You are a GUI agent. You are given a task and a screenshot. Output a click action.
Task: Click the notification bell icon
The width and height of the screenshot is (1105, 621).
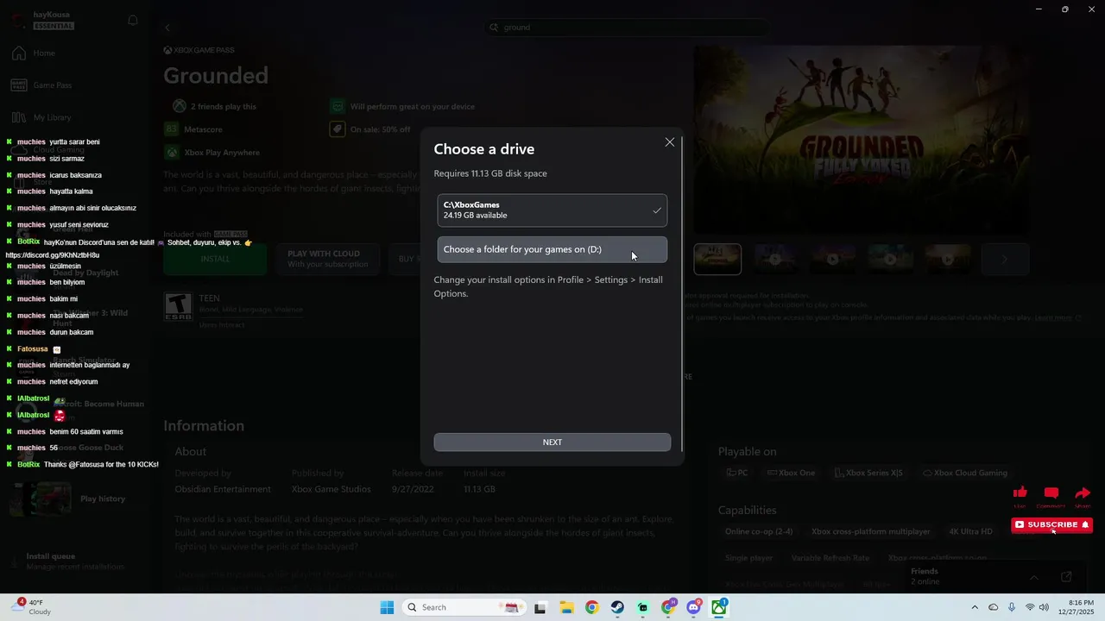(133, 21)
